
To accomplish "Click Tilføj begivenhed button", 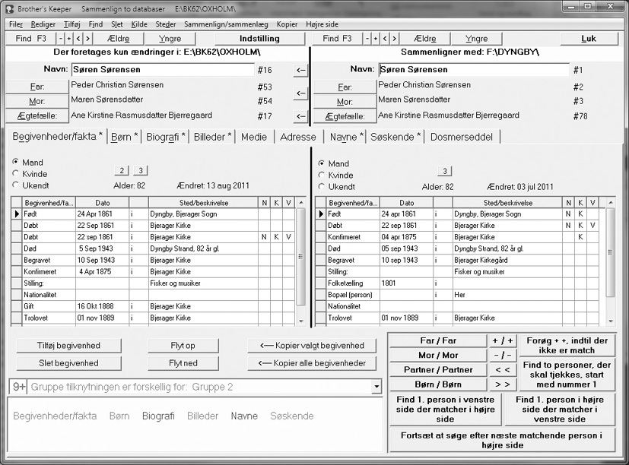I will (x=68, y=346).
